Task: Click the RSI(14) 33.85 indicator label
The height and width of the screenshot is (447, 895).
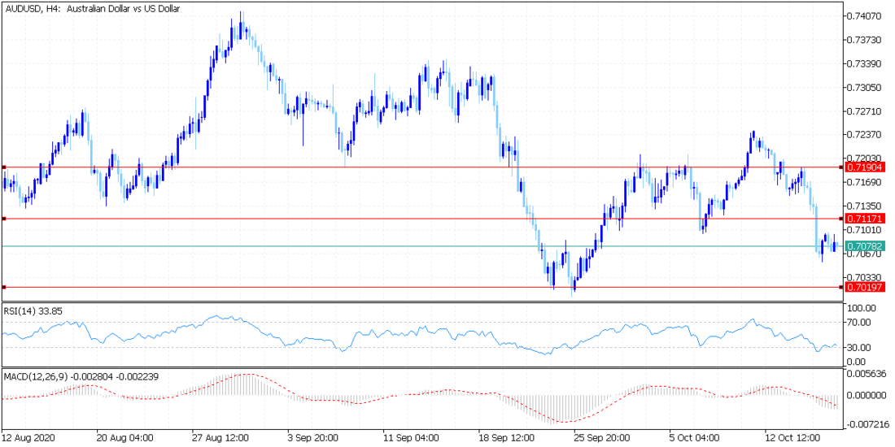Action: [33, 311]
